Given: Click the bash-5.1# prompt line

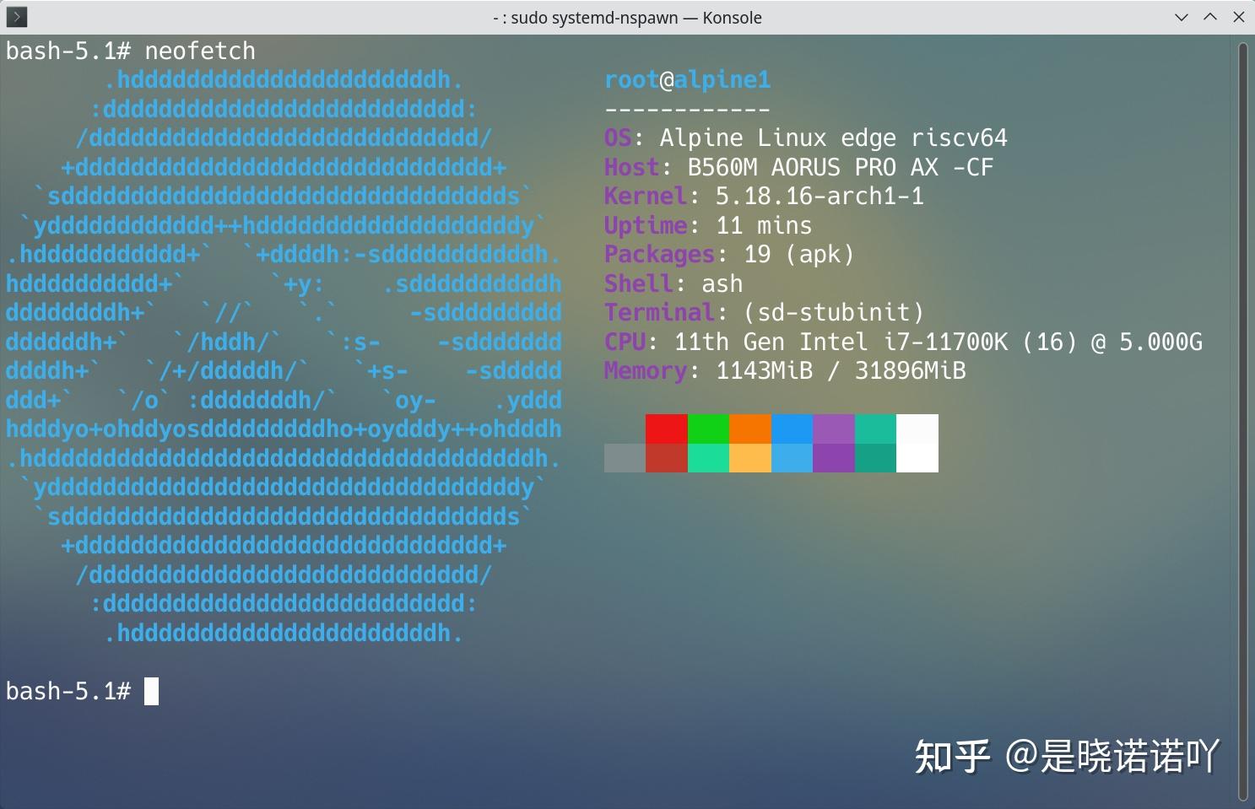Looking at the screenshot, I should click(69, 691).
